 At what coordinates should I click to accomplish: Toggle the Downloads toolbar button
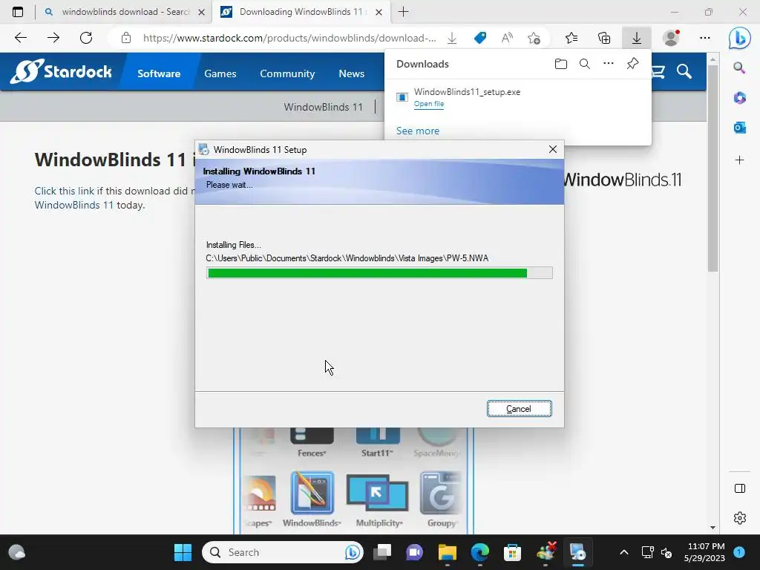coord(636,38)
